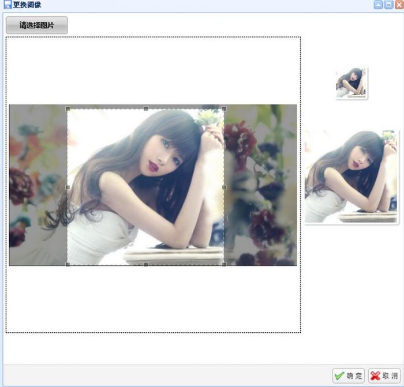Click the small avatar preview thumbnail
The height and width of the screenshot is (387, 404).
click(351, 83)
